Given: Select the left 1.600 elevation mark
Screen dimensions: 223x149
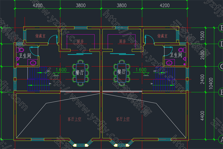Looking at the screenshot, I should coord(61,70).
